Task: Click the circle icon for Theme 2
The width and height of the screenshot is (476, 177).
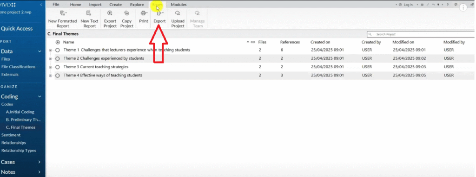Action: [x=58, y=59]
